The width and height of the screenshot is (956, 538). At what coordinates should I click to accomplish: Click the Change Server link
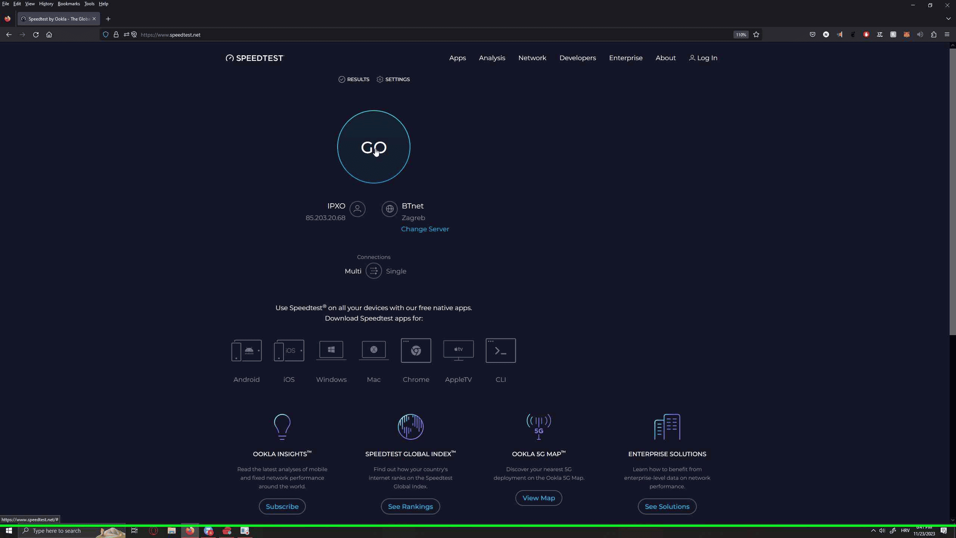tap(425, 229)
